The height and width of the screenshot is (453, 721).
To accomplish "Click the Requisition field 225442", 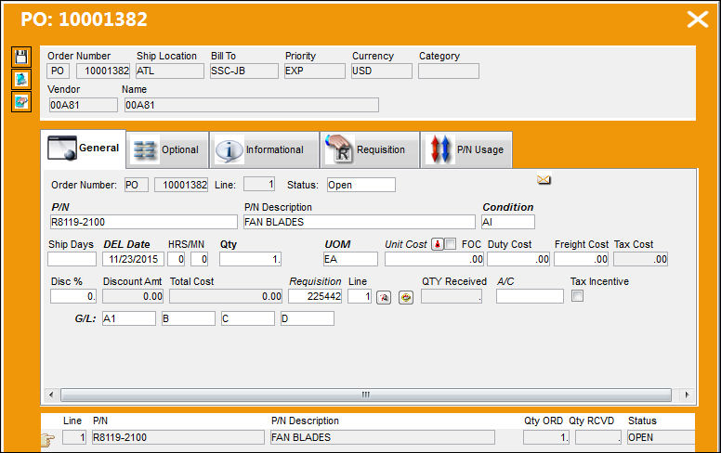I will click(315, 296).
